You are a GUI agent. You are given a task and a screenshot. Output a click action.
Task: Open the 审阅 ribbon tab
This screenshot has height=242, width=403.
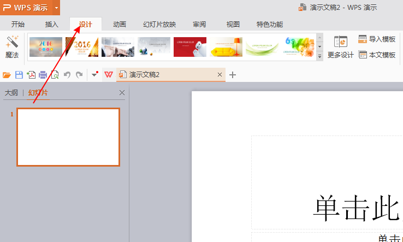[199, 25]
